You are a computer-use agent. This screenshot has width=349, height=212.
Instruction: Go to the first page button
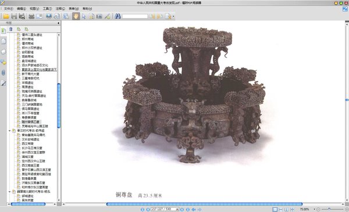tap(143, 209)
